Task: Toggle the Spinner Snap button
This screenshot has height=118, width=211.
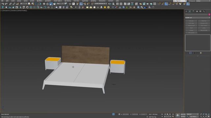Action: click(88, 4)
